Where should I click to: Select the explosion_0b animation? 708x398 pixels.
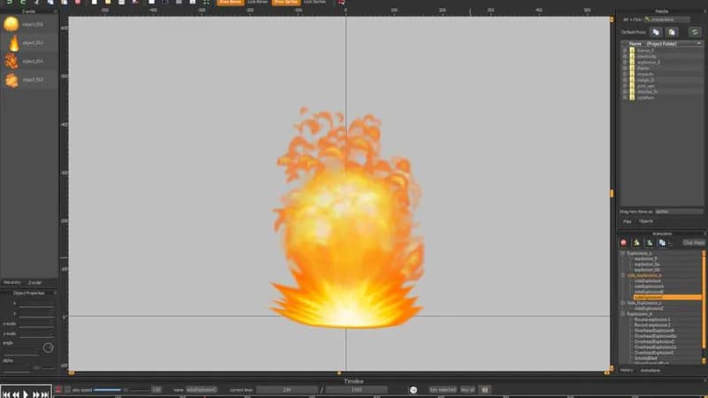pos(647,270)
